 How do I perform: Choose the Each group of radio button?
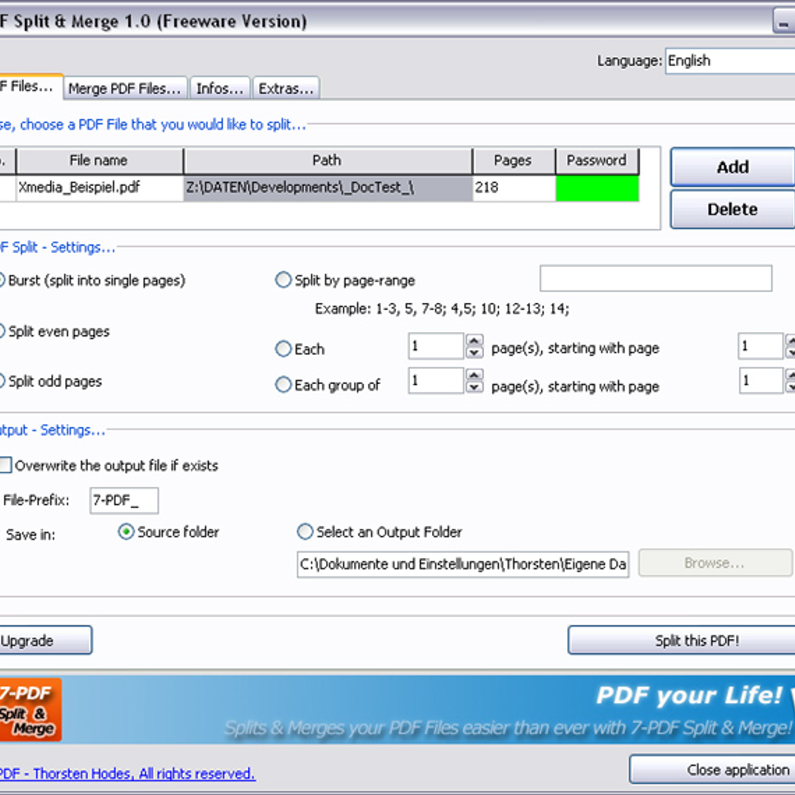[x=283, y=384]
